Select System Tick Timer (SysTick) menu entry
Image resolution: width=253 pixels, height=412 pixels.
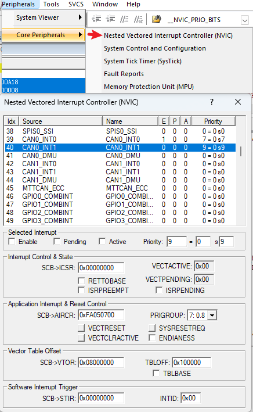click(143, 61)
